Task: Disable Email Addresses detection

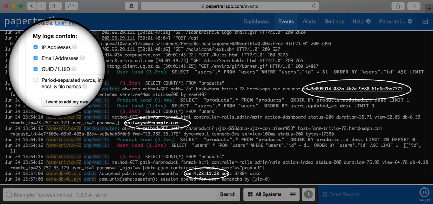Action: coord(36,58)
